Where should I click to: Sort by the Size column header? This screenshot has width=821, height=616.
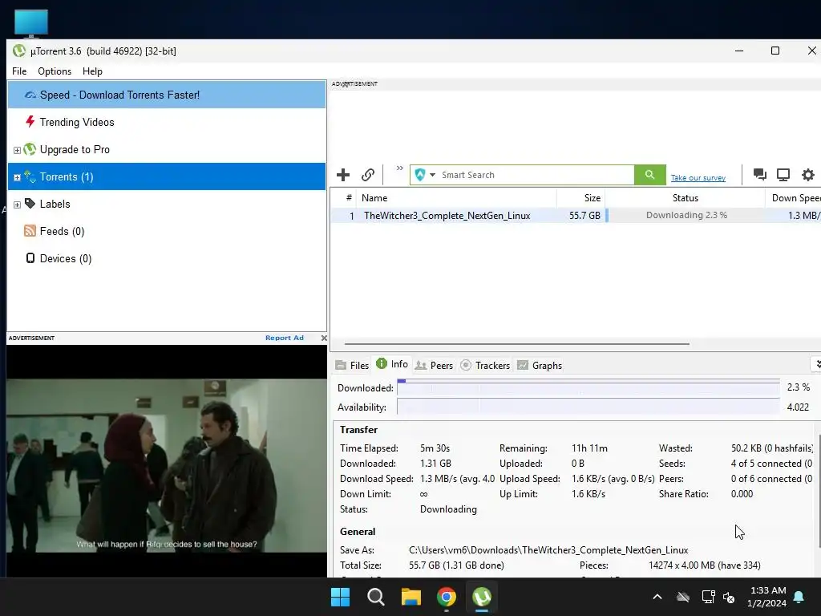tap(581, 198)
